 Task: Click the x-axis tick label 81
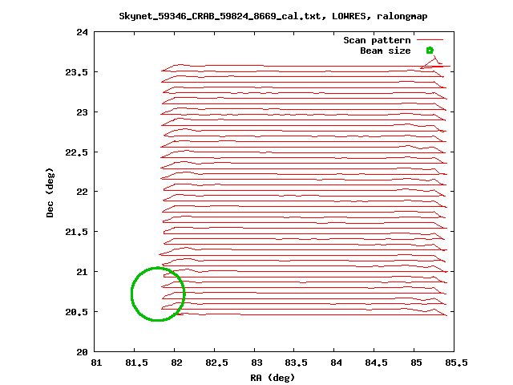[96, 363]
